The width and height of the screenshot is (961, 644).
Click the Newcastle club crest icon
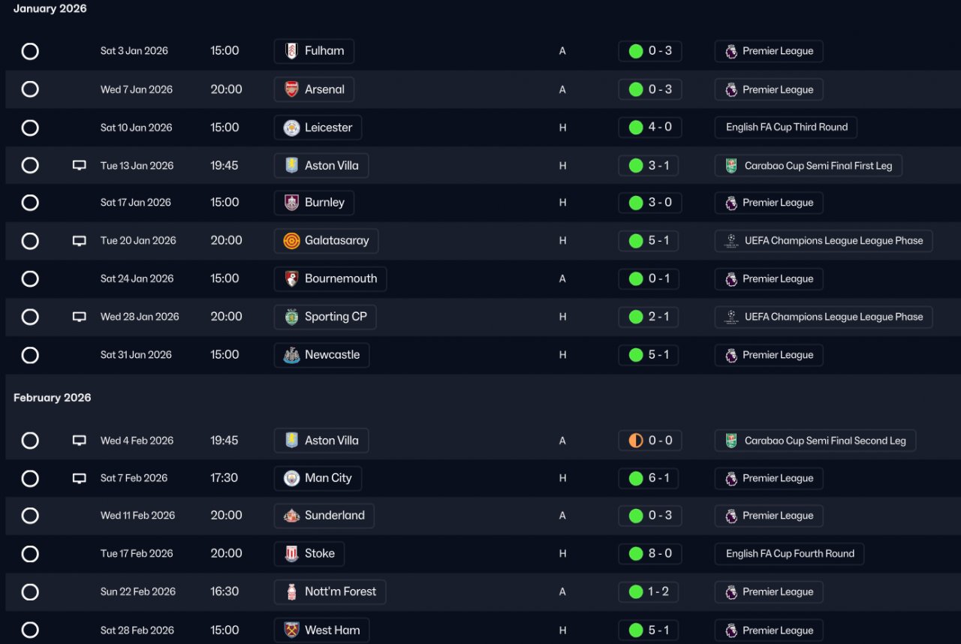[x=291, y=355]
